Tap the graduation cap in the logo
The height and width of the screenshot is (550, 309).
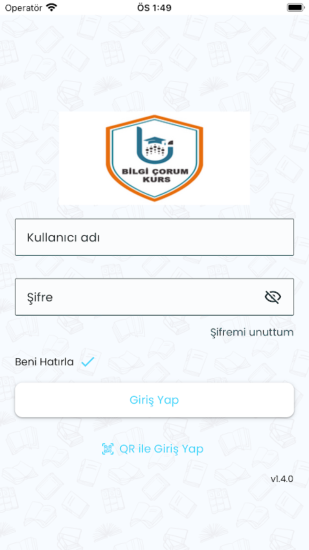coord(154,141)
